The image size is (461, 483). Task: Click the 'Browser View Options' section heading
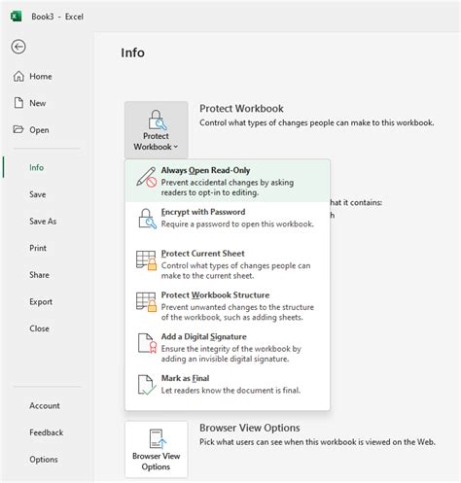[250, 428]
